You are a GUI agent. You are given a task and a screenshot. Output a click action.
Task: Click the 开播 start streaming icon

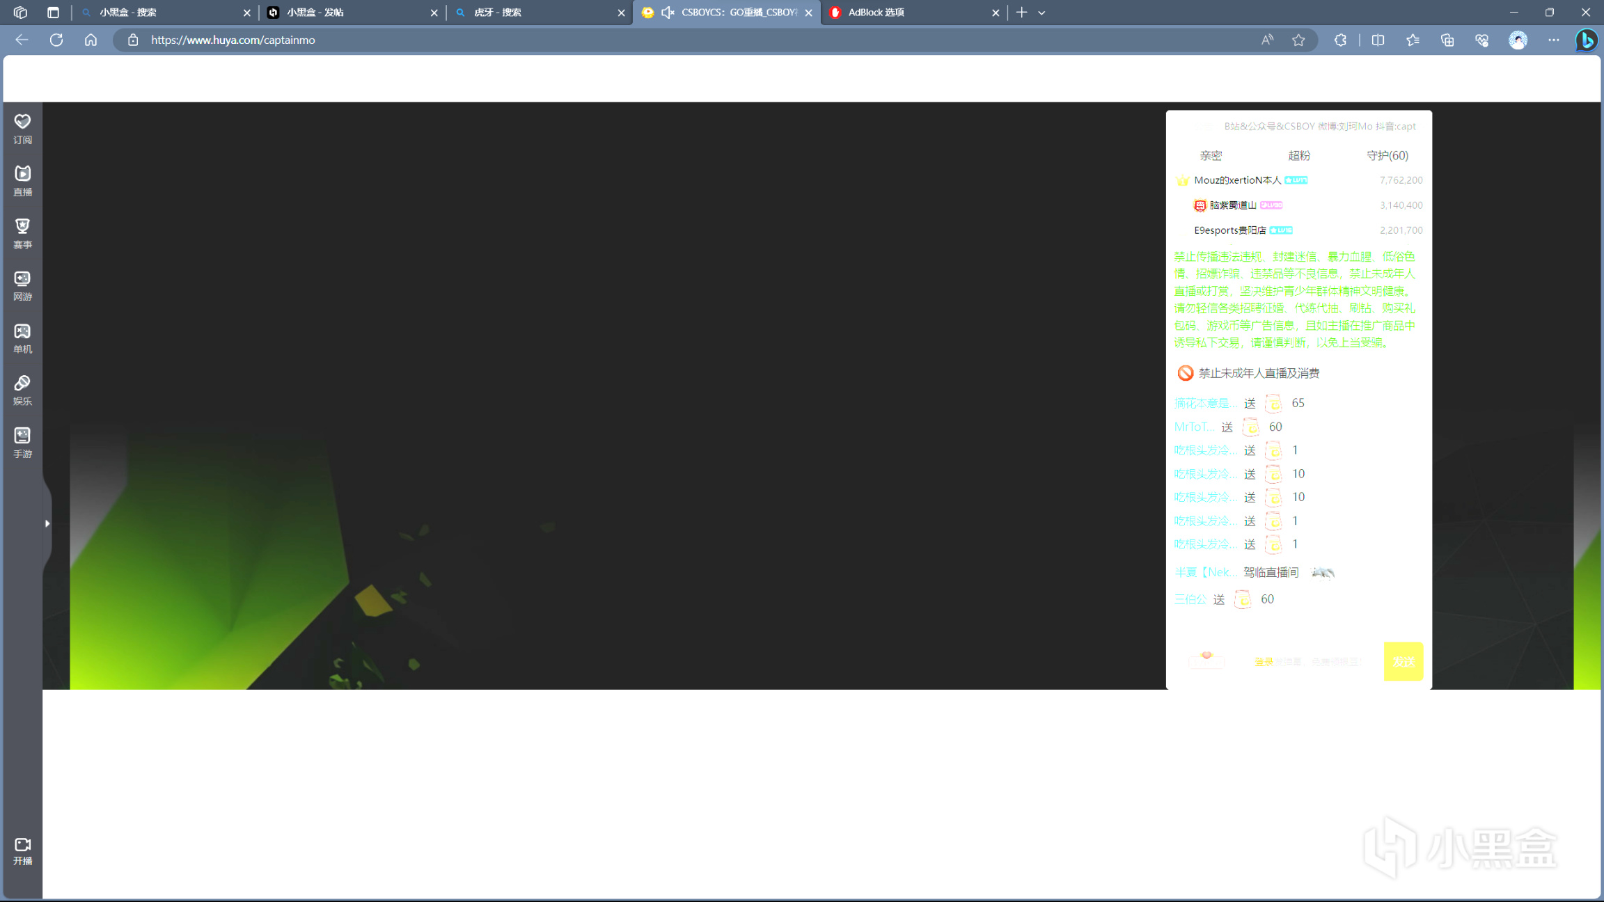coord(22,844)
